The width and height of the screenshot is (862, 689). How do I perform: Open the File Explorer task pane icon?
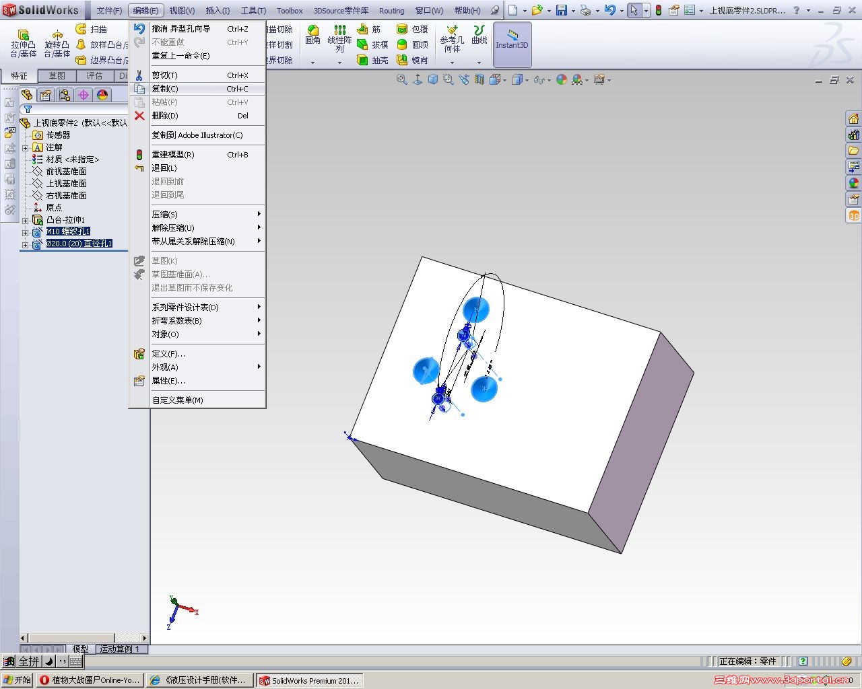tap(853, 151)
